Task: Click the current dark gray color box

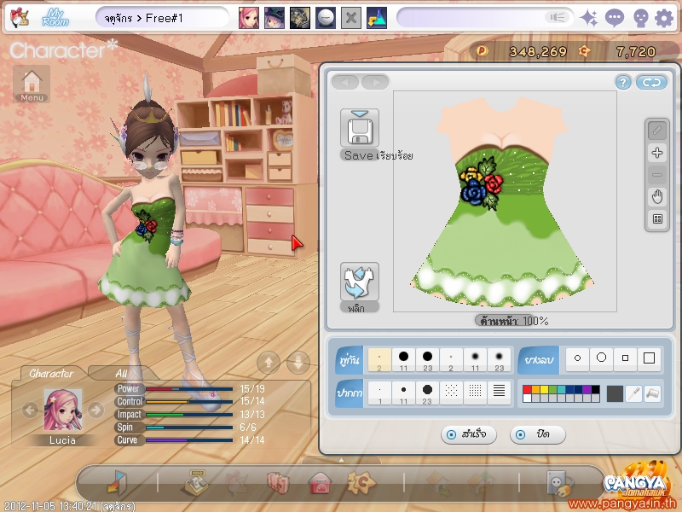Action: 615,393
